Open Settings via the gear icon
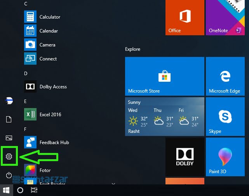The height and width of the screenshot is (196, 249). (x=9, y=156)
